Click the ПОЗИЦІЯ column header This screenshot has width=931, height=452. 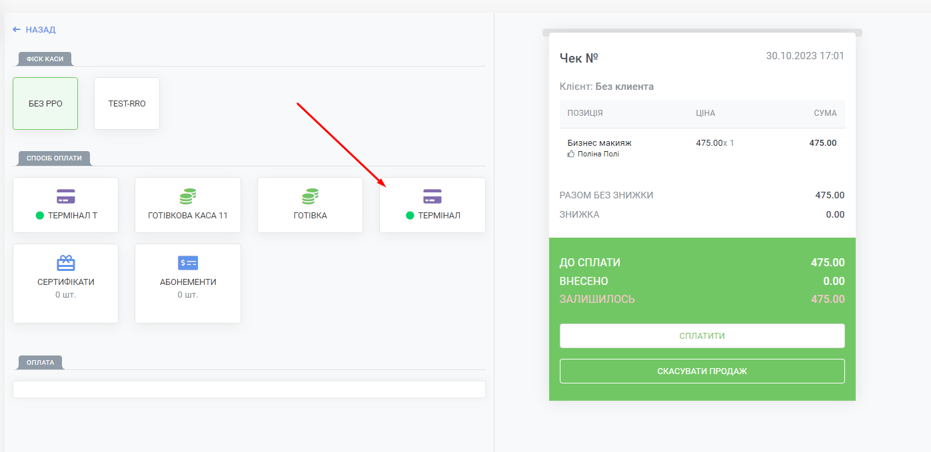(585, 113)
